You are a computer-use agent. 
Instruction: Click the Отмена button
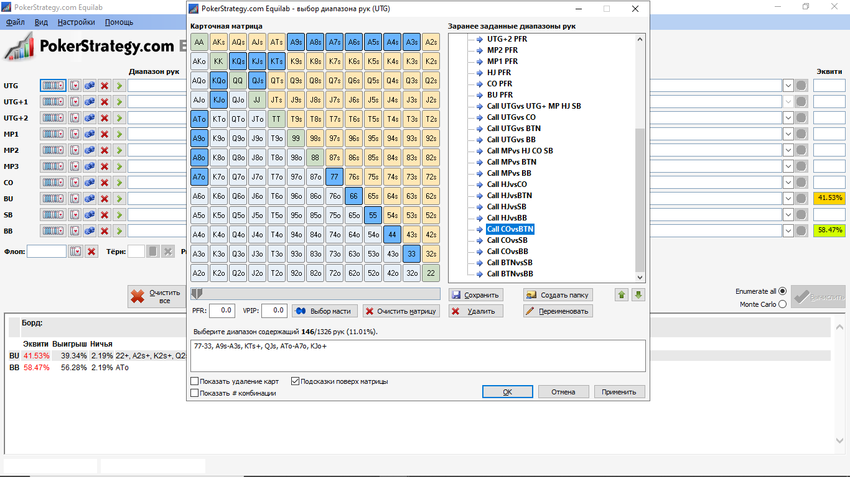coord(564,392)
